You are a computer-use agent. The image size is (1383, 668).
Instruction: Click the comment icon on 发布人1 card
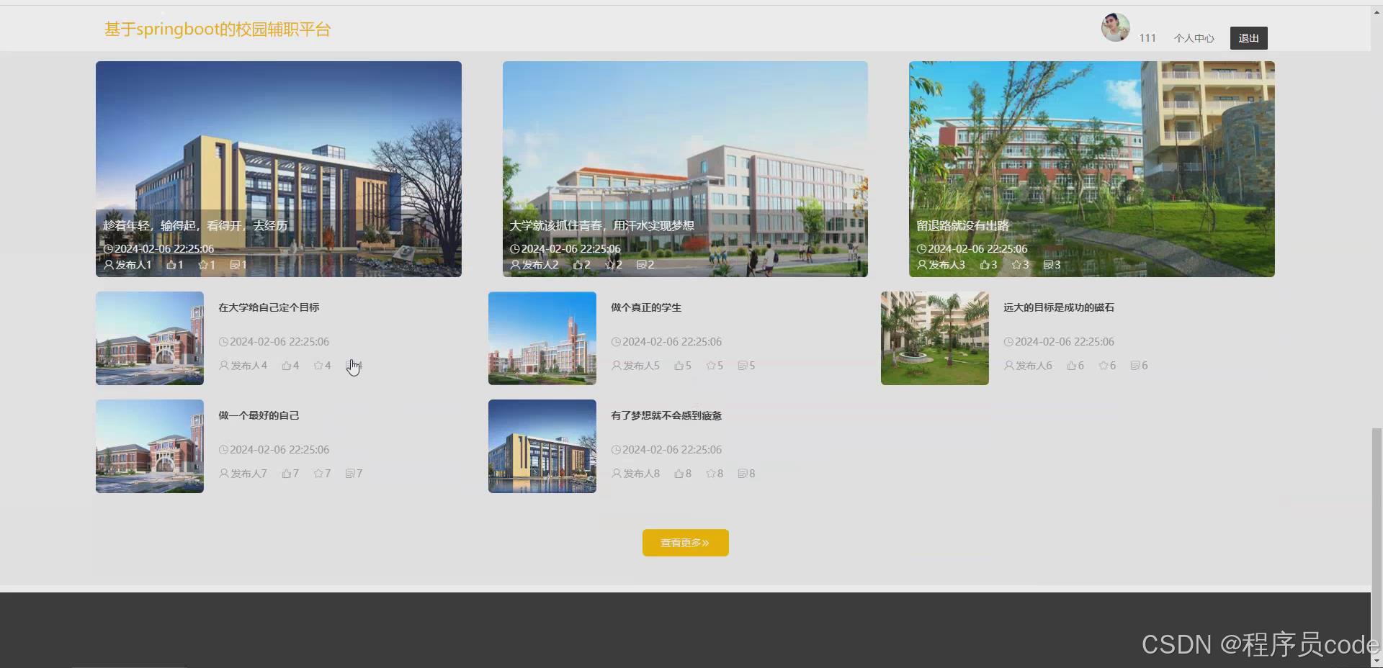[235, 265]
